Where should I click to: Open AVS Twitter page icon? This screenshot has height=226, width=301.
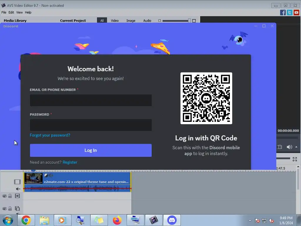click(x=290, y=12)
